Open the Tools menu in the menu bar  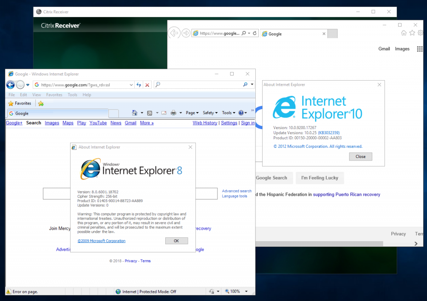(72, 95)
